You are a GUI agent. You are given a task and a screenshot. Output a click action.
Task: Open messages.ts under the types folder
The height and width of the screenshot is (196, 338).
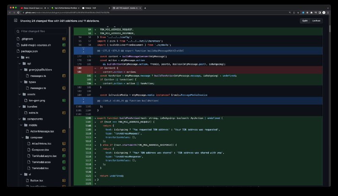[x=38, y=88]
